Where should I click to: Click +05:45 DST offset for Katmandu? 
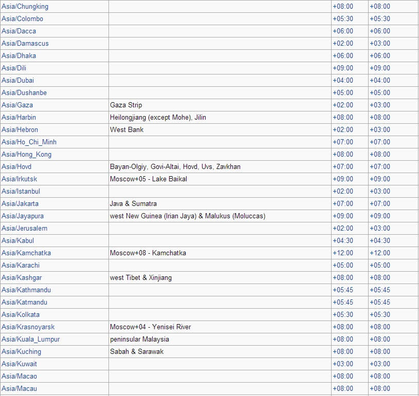[x=380, y=302]
